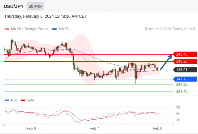Click the Feb 6 date axis label
Viewport: 198px width, 134px height.
pyautogui.click(x=31, y=128)
